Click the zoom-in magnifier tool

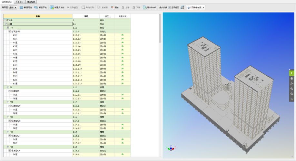(292, 89)
